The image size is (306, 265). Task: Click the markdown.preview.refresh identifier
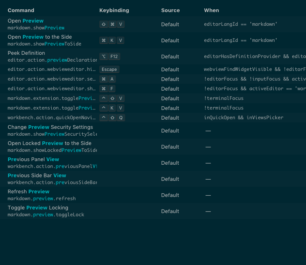pyautogui.click(x=42, y=199)
